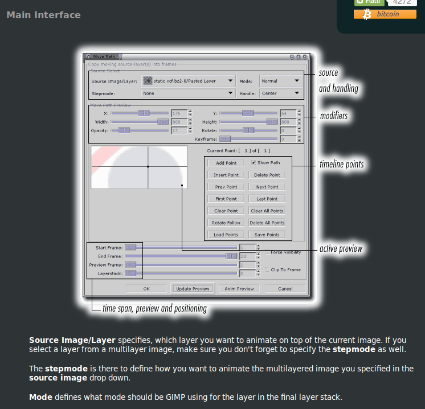Click the Preview Frame slider

(x=181, y=265)
